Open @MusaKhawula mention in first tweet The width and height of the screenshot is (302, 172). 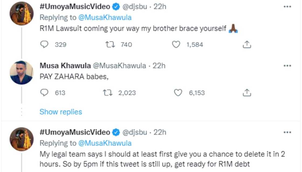[105, 17]
